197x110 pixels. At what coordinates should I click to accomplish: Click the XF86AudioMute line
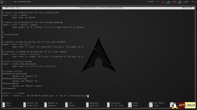pos(10,83)
